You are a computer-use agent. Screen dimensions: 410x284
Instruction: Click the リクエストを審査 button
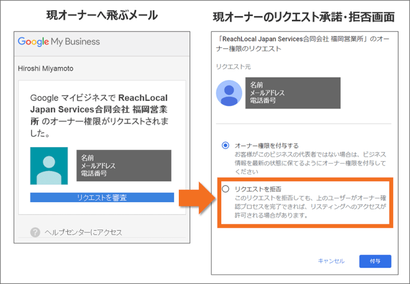click(102, 197)
